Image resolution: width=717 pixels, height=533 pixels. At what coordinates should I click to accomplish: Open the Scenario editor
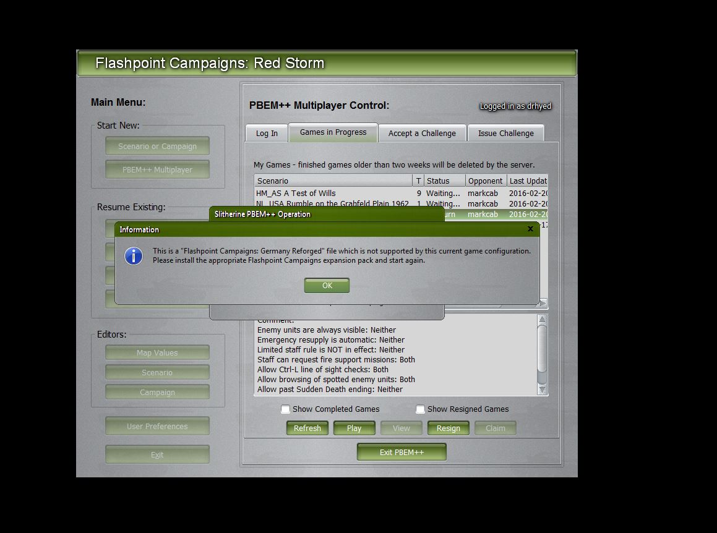click(x=157, y=373)
